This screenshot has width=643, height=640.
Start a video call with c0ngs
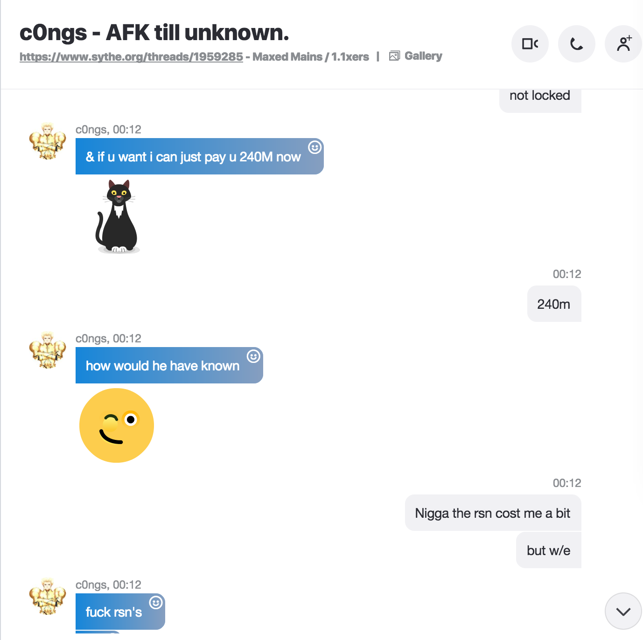pos(530,44)
